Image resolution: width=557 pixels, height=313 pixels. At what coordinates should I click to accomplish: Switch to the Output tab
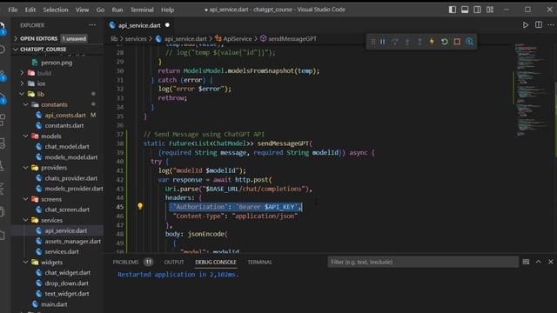[x=174, y=262]
